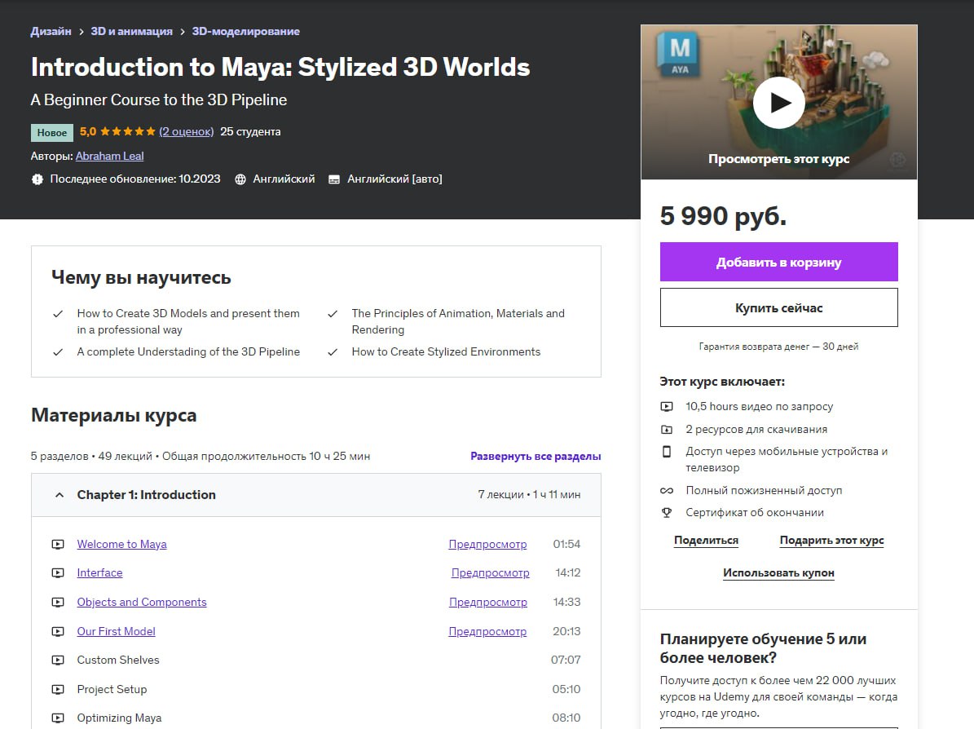Click the last-update badge icon

[x=37, y=179]
